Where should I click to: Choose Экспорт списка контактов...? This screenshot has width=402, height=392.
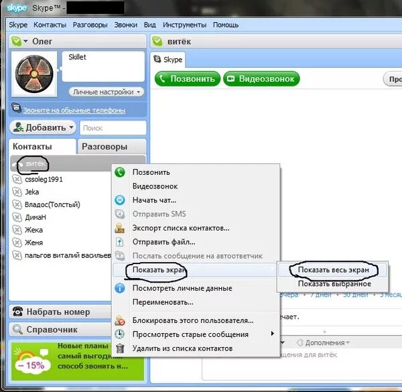tap(196, 228)
